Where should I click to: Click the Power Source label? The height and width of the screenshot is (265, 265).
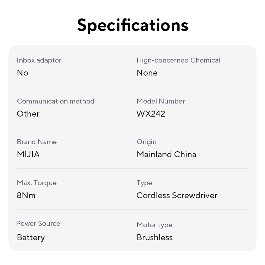(38, 223)
